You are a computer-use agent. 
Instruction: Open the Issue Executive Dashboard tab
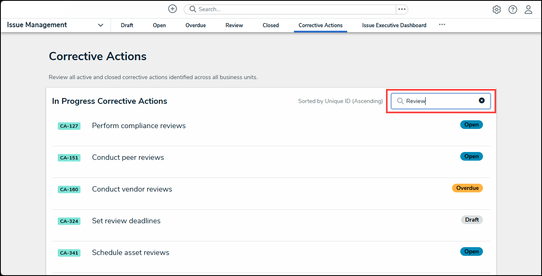pyautogui.click(x=394, y=25)
